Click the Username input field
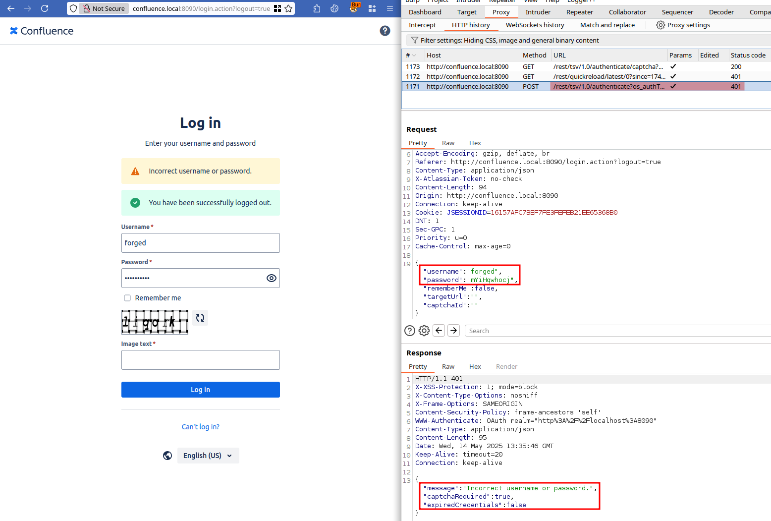The image size is (771, 521). [x=201, y=243]
